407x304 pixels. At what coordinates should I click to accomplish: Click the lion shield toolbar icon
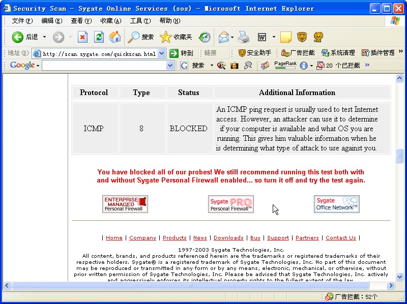(302, 37)
